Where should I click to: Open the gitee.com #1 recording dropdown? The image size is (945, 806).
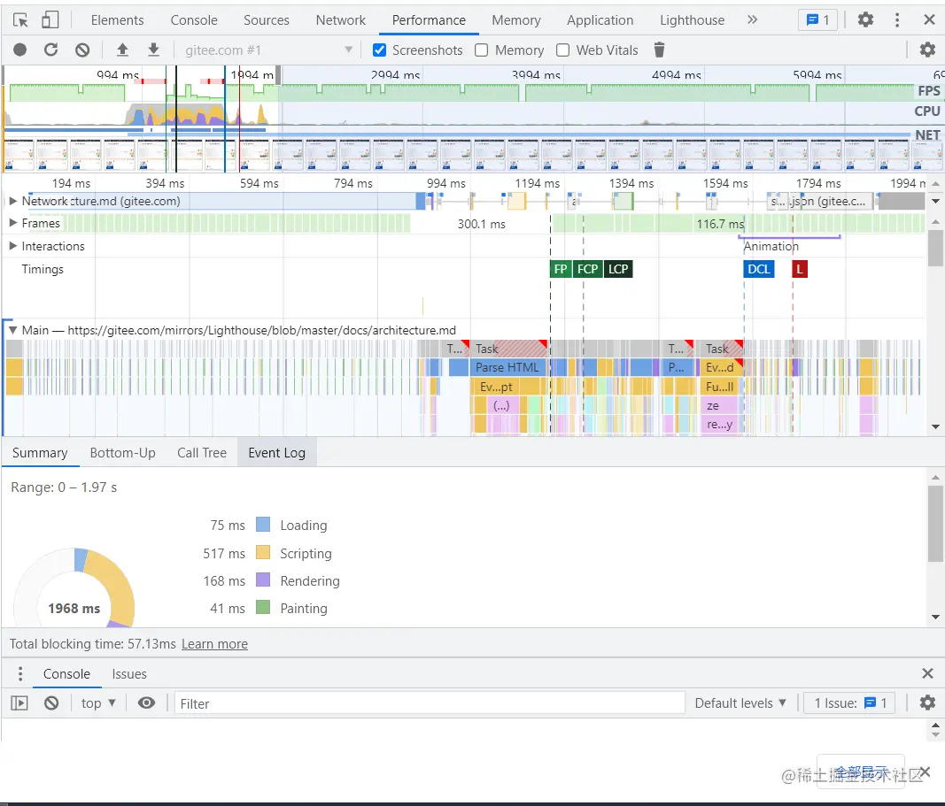pyautogui.click(x=268, y=50)
